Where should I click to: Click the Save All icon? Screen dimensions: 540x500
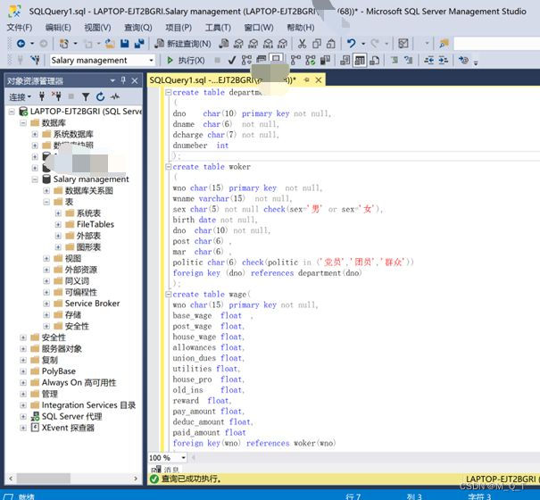click(139, 44)
